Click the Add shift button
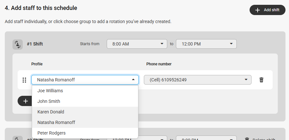289x140 pixels. point(268,10)
